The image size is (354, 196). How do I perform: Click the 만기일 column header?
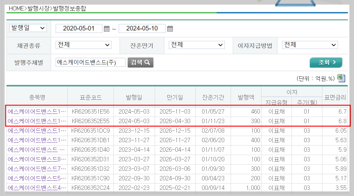point(175,97)
